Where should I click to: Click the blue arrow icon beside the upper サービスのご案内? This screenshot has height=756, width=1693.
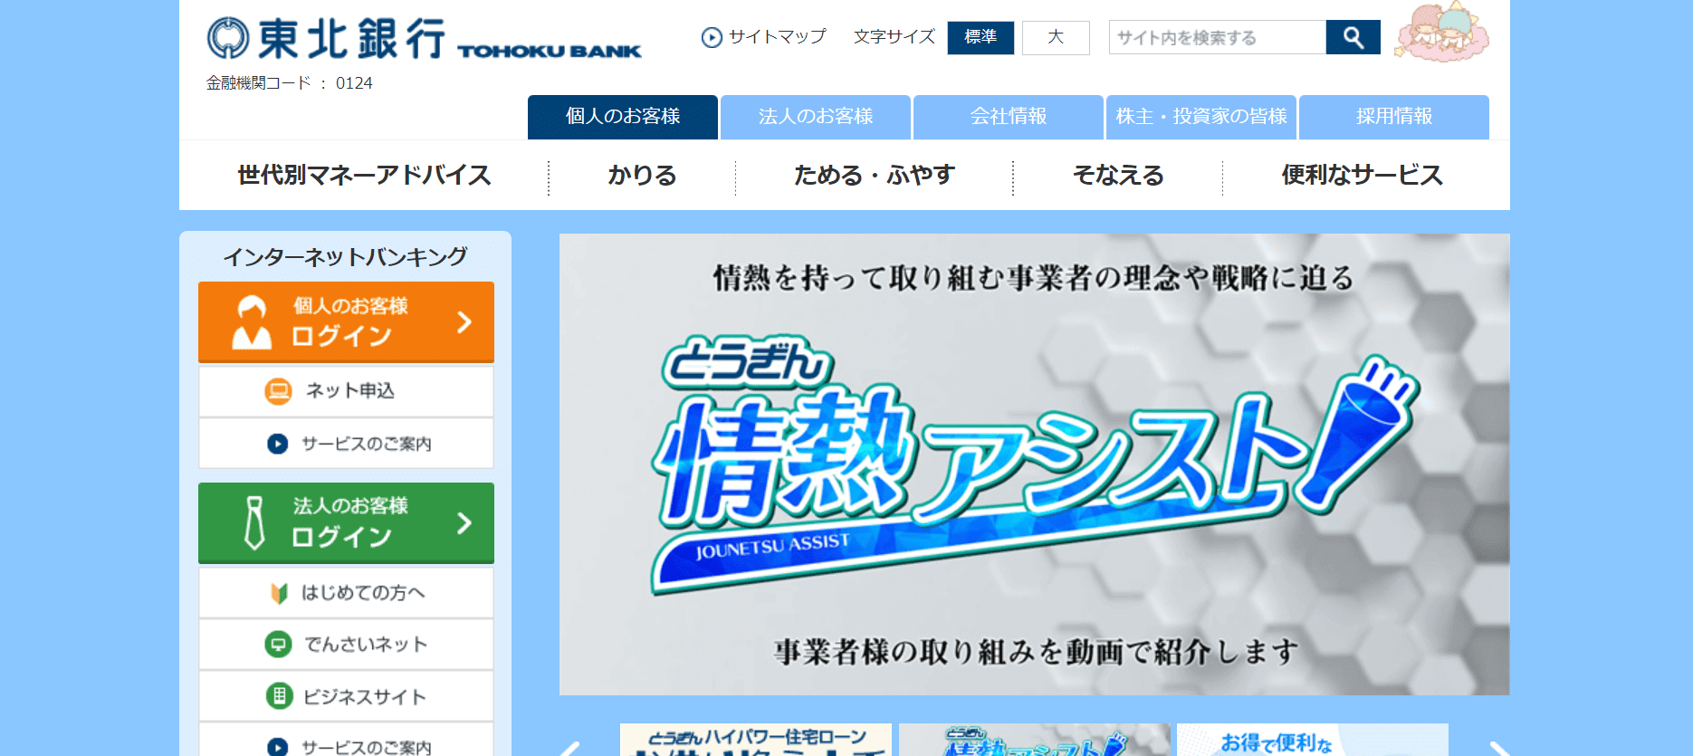coord(277,444)
